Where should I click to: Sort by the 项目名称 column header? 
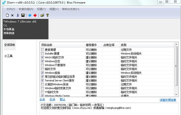point(62,45)
